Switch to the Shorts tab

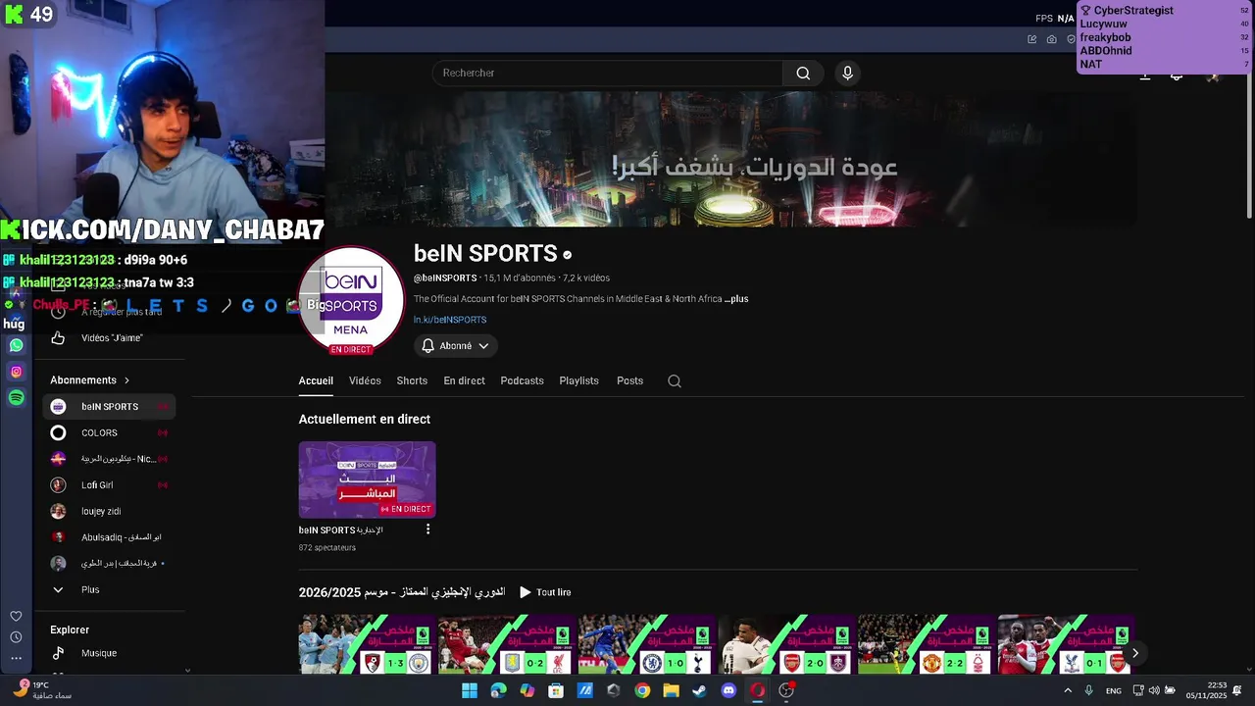pyautogui.click(x=412, y=380)
